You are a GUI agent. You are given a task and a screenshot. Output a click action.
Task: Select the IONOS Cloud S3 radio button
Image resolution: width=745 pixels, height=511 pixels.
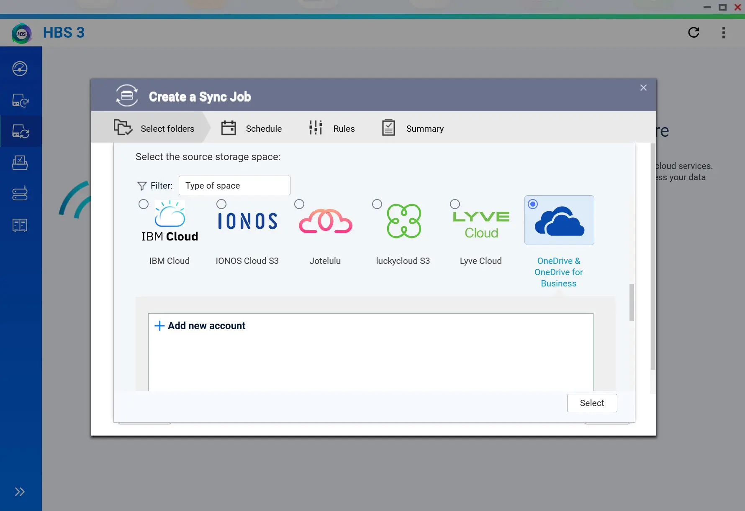(x=221, y=204)
